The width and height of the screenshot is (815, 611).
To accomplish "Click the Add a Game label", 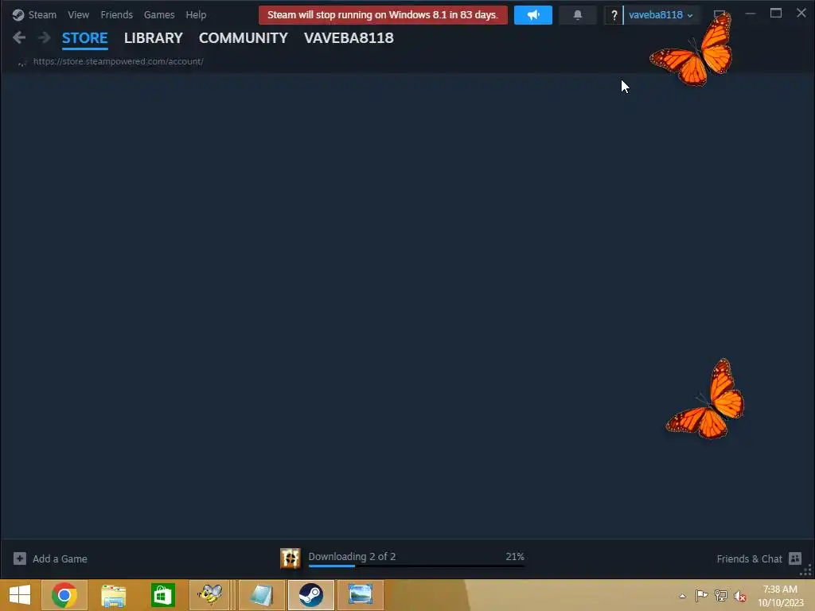I will (60, 559).
